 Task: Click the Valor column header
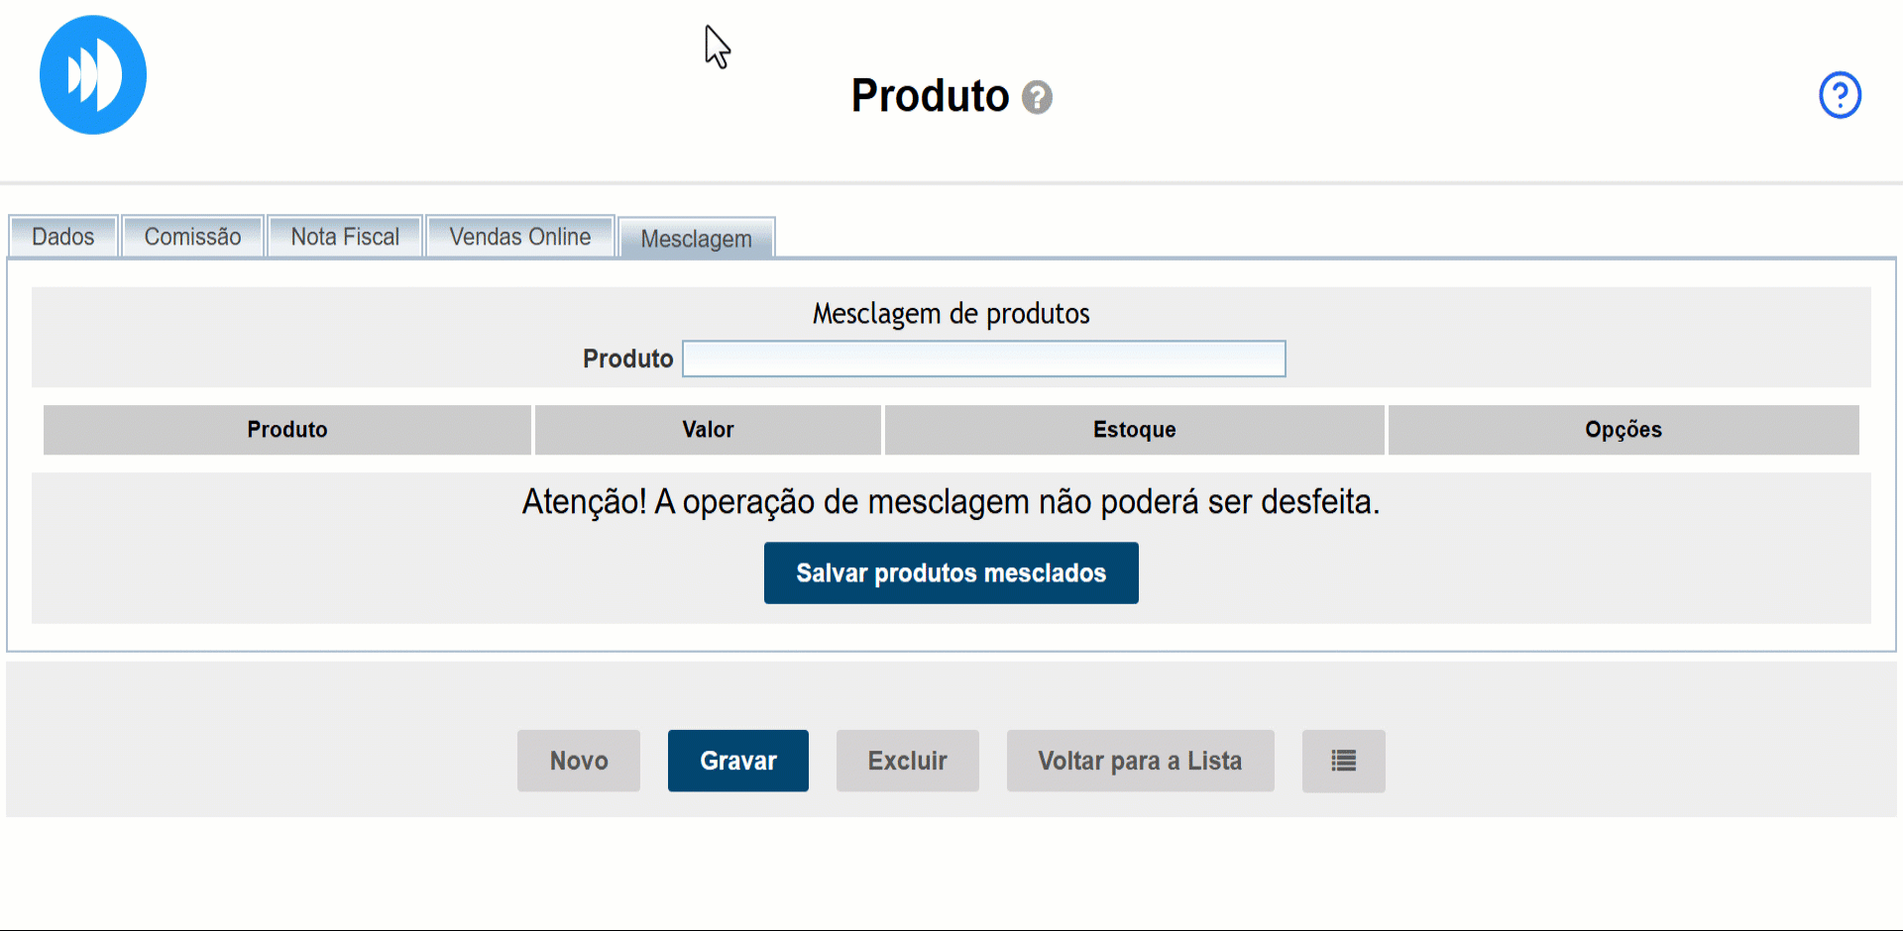coord(708,430)
